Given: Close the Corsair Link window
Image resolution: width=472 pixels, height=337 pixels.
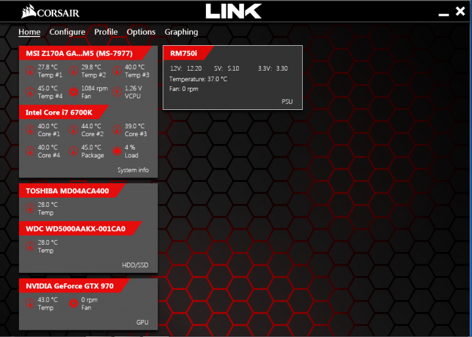Looking at the screenshot, I should [x=460, y=11].
